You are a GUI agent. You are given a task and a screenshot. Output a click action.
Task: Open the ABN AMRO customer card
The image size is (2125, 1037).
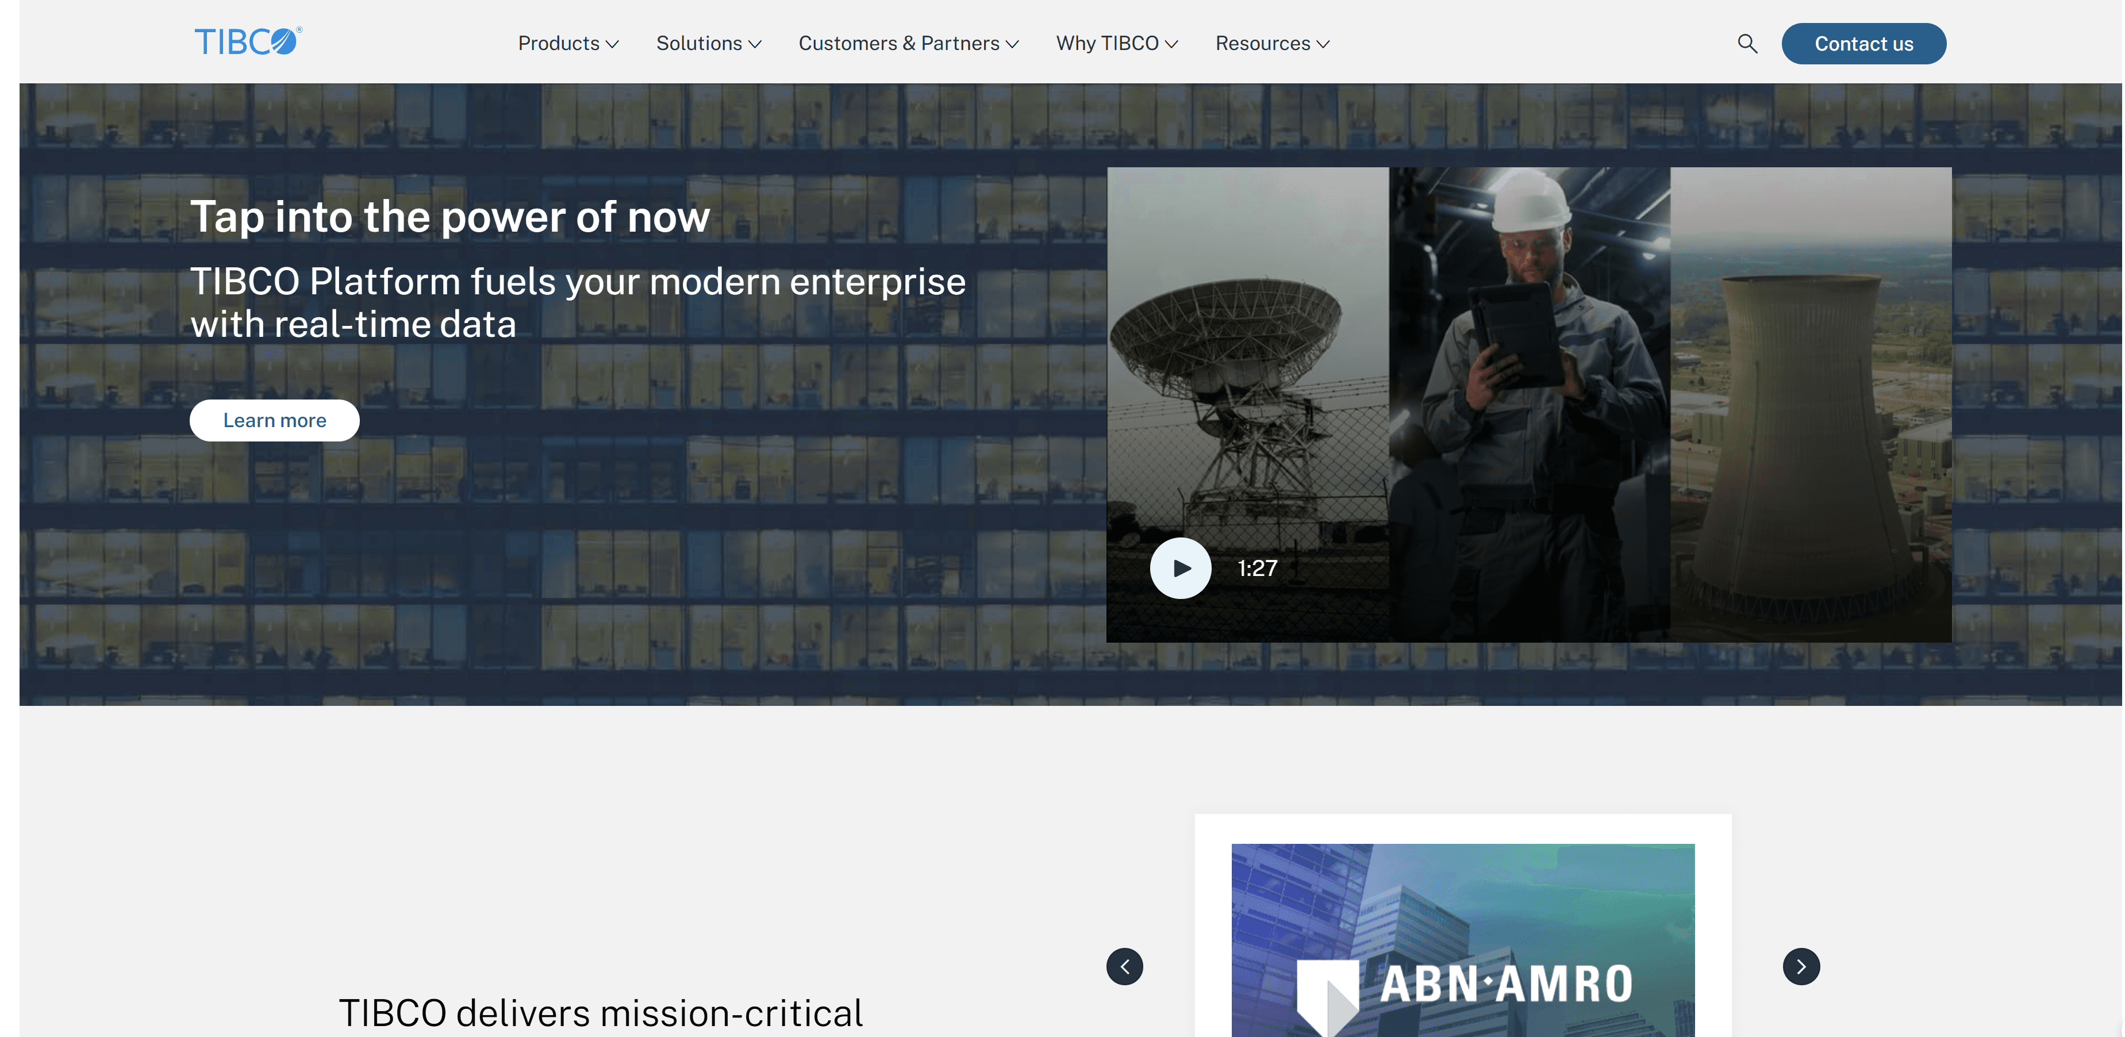click(1463, 925)
